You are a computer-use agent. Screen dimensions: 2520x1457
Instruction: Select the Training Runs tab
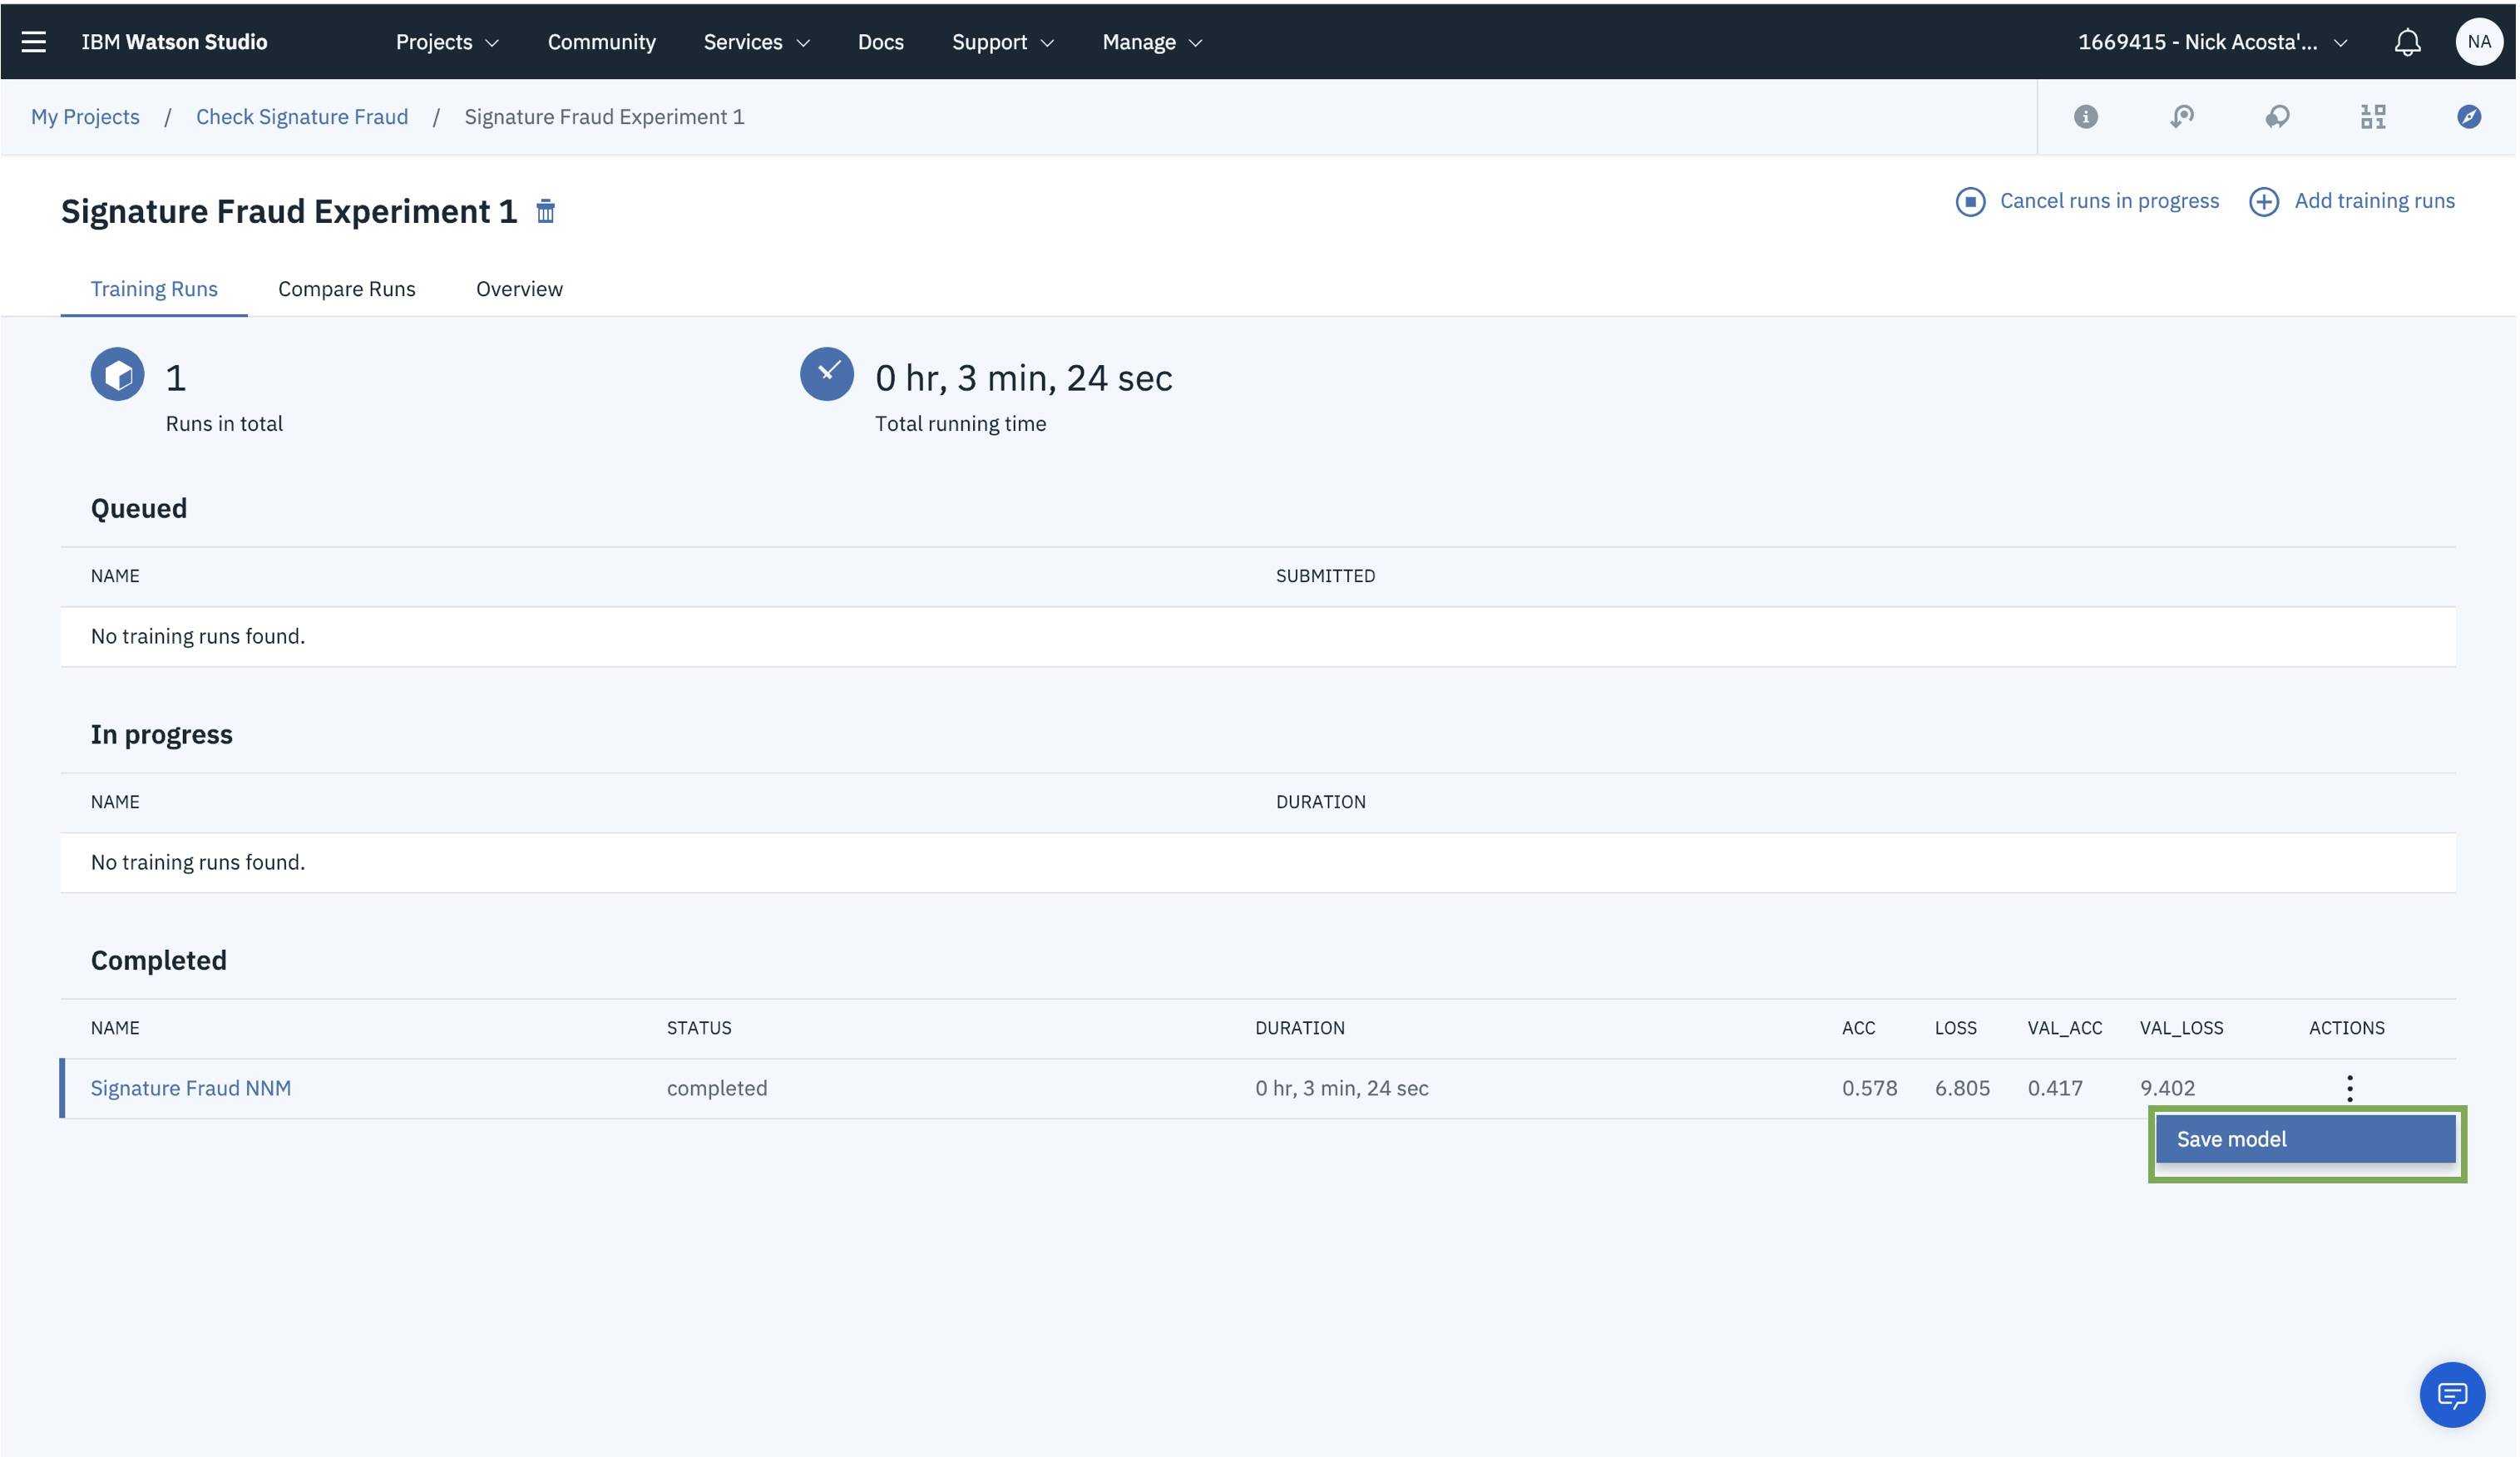click(154, 289)
